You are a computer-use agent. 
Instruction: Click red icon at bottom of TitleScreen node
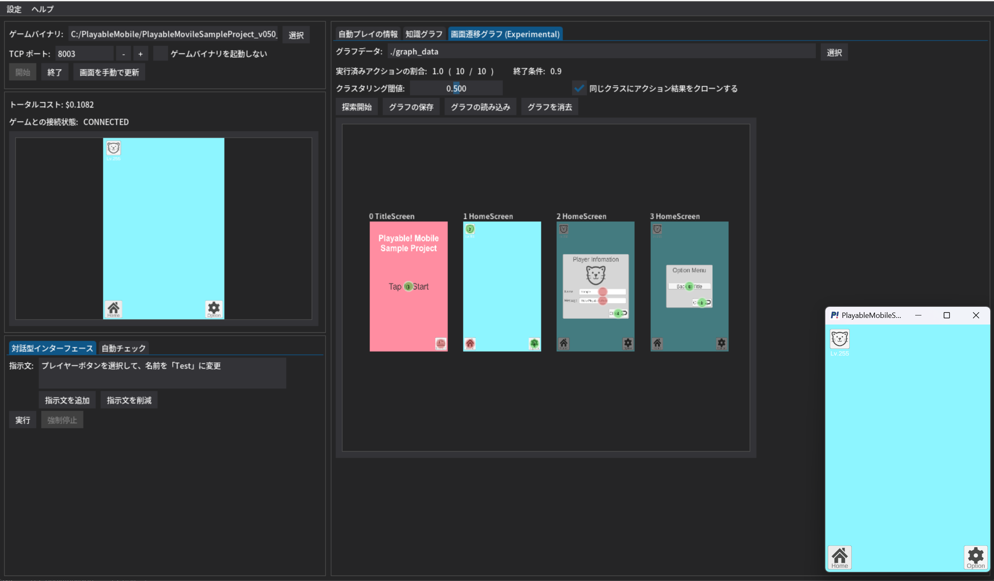(x=441, y=343)
